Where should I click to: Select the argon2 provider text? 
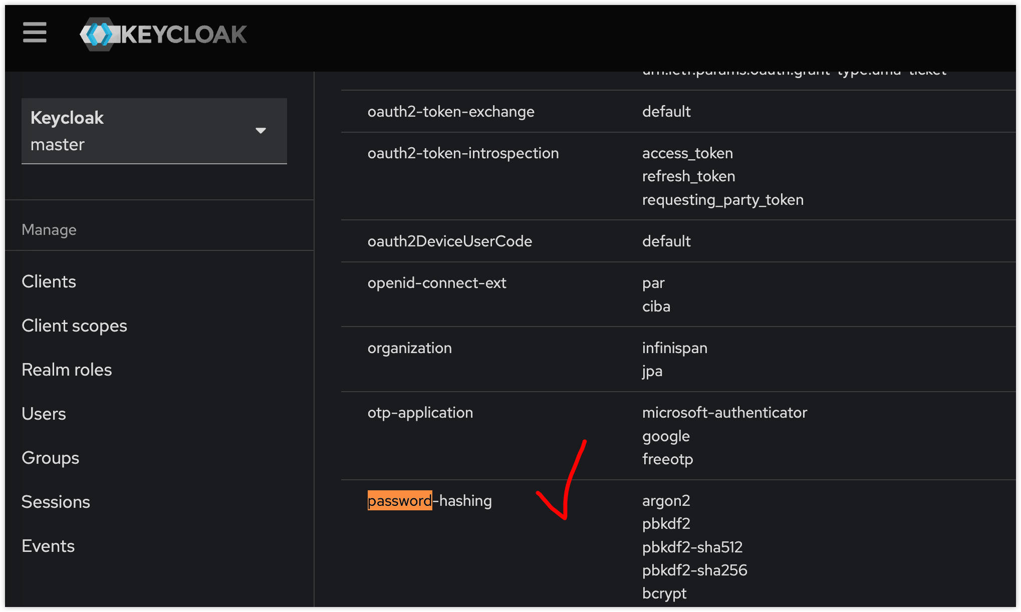pyautogui.click(x=666, y=500)
